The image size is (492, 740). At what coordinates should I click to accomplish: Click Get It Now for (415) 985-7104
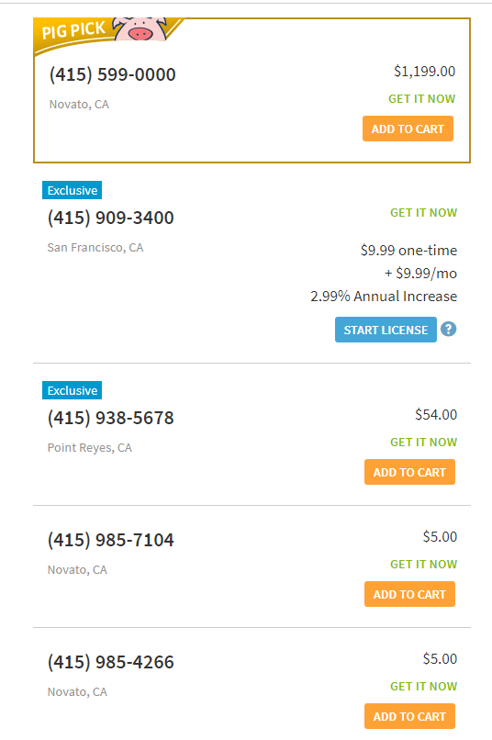pos(423,564)
